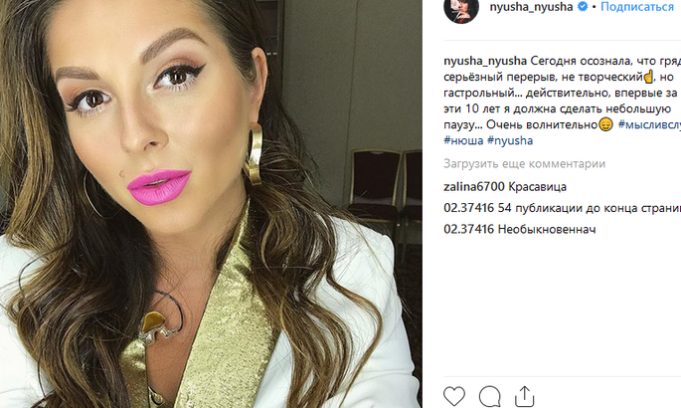Viewport: 681px width, 408px height.
Task: Open 02.37416 profile on публикации comment
Action: coord(468,208)
